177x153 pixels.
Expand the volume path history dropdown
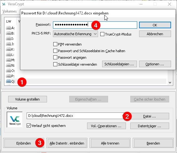(x=123, y=116)
